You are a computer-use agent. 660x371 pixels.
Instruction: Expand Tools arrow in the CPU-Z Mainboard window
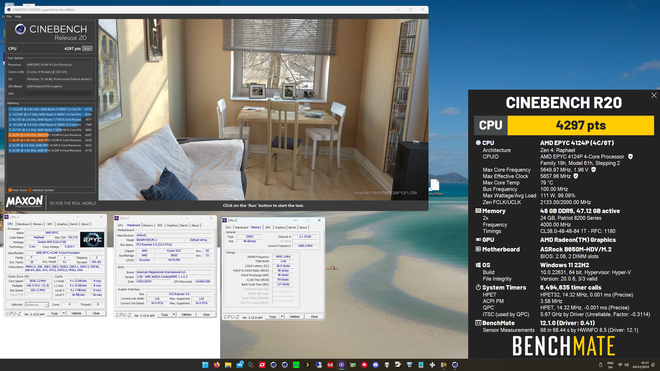tap(174, 315)
